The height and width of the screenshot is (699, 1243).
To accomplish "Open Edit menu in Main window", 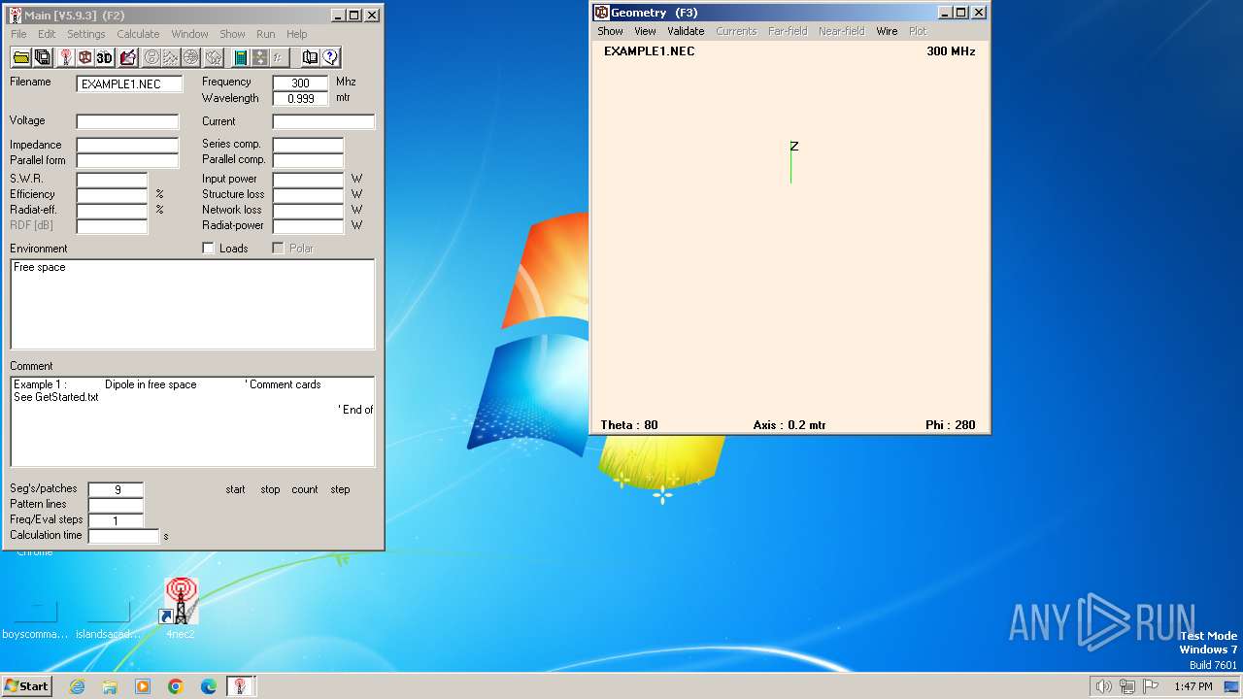I will tap(47, 34).
